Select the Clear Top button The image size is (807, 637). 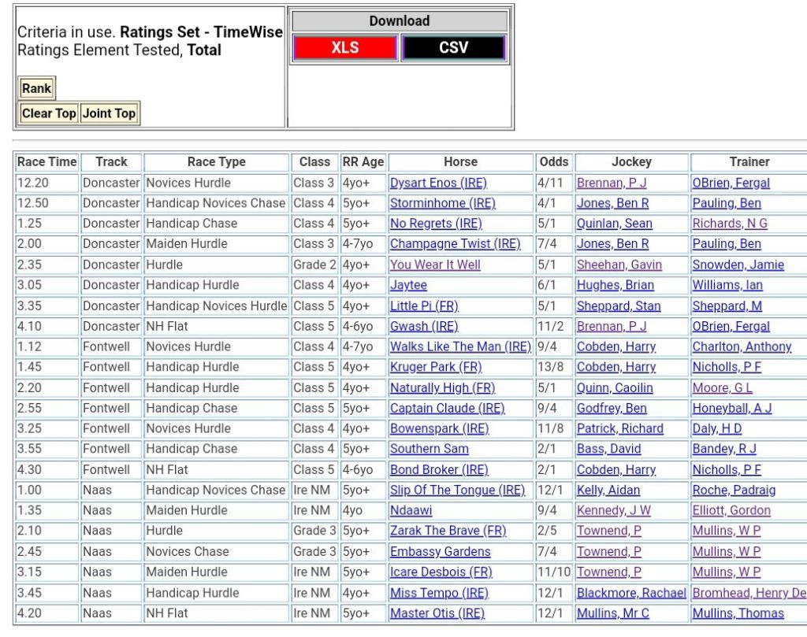point(49,113)
